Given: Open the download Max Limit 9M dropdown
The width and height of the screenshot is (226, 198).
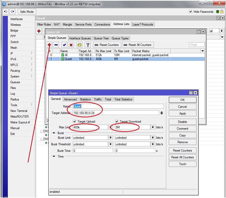Looking at the screenshot, I should coord(152,127).
